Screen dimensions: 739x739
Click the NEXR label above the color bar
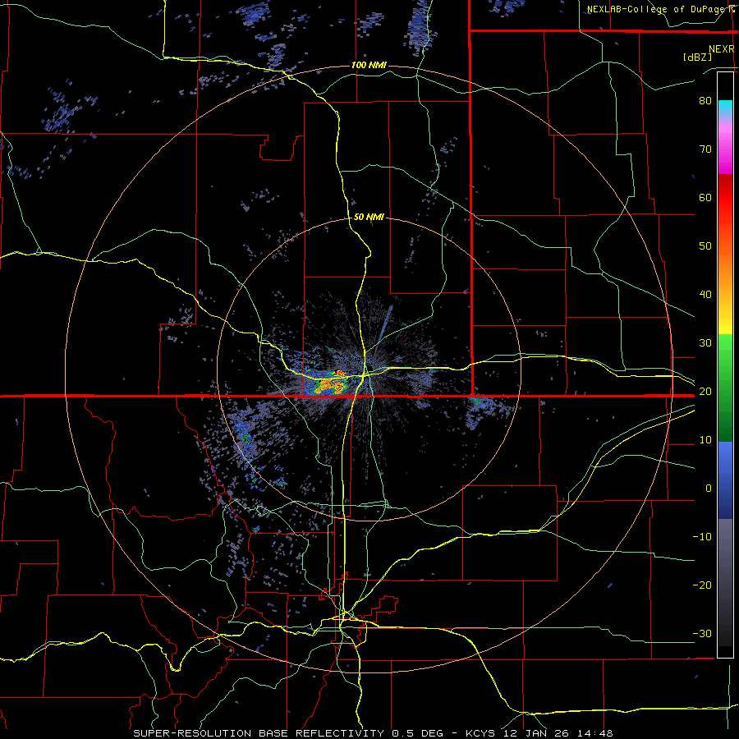tap(721, 49)
